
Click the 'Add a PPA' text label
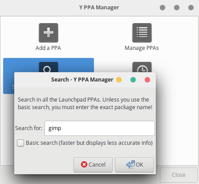tap(48, 48)
